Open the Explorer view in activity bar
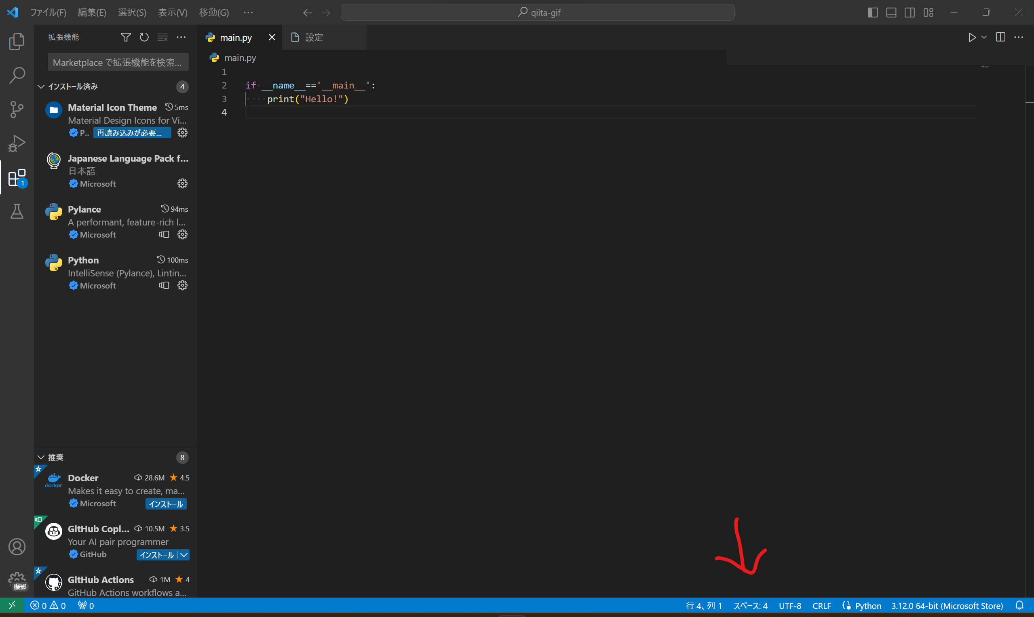 click(x=17, y=41)
